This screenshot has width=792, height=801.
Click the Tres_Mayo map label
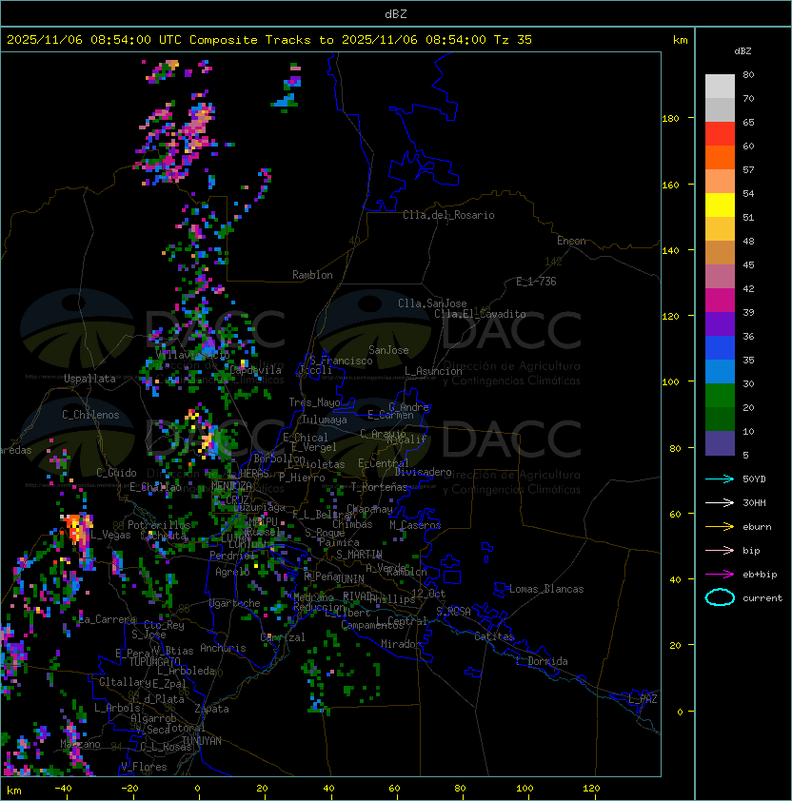314,402
